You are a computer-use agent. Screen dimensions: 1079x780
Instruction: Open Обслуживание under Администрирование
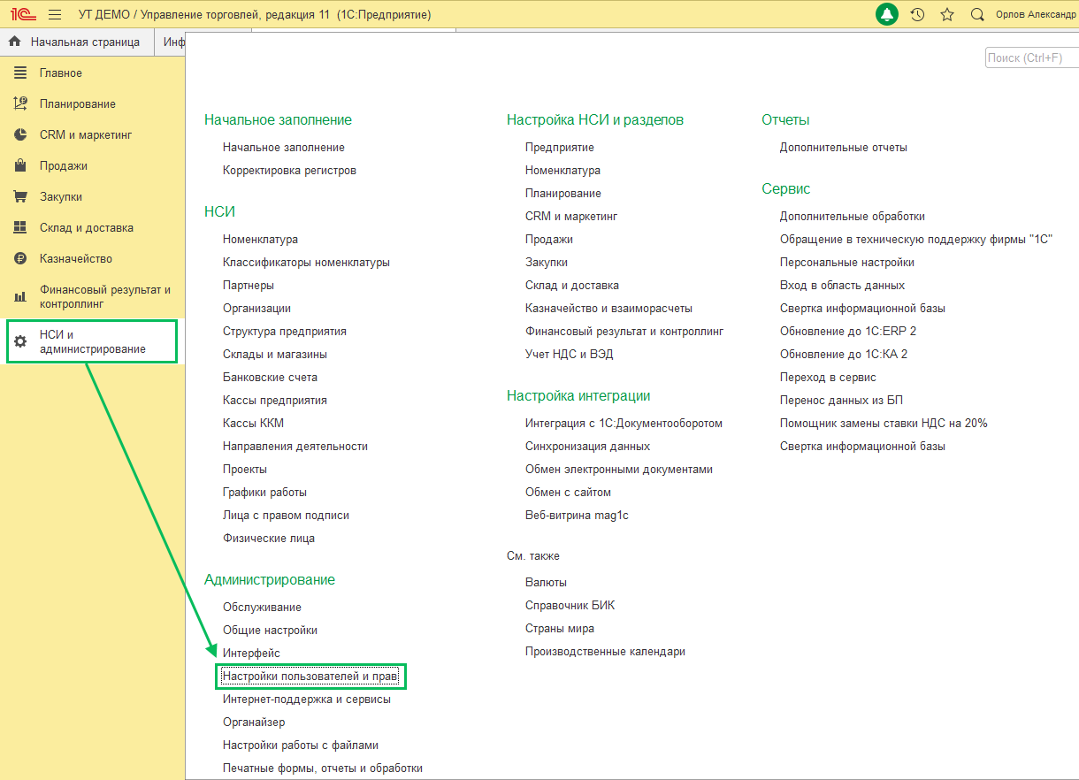point(262,607)
